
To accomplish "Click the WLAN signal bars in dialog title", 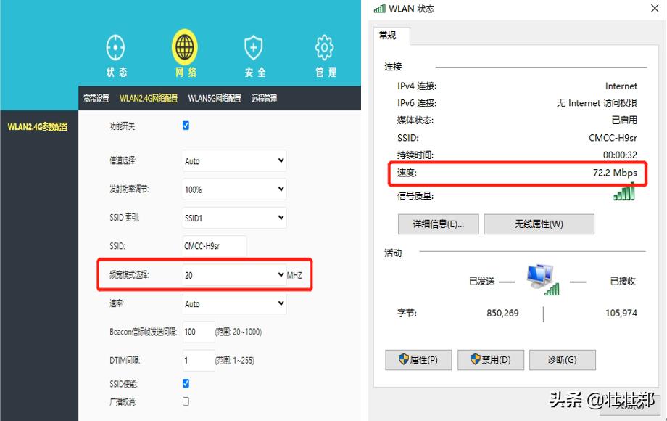I will (x=380, y=9).
